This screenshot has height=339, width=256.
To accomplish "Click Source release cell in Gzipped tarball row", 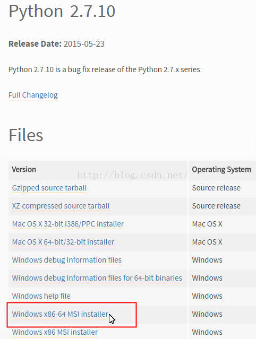I will [216, 188].
